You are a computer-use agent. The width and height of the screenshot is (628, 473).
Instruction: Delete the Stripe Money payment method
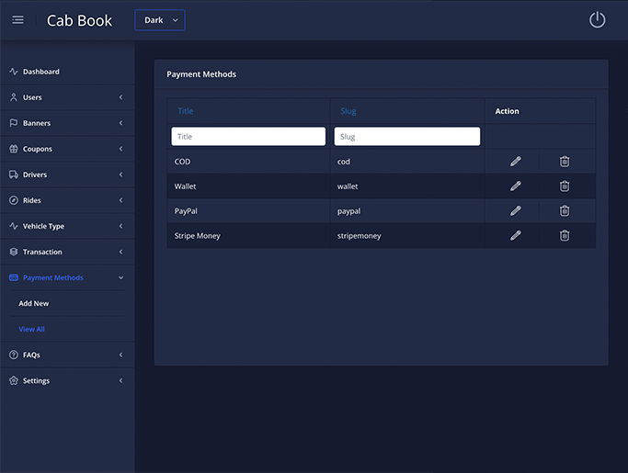(565, 236)
